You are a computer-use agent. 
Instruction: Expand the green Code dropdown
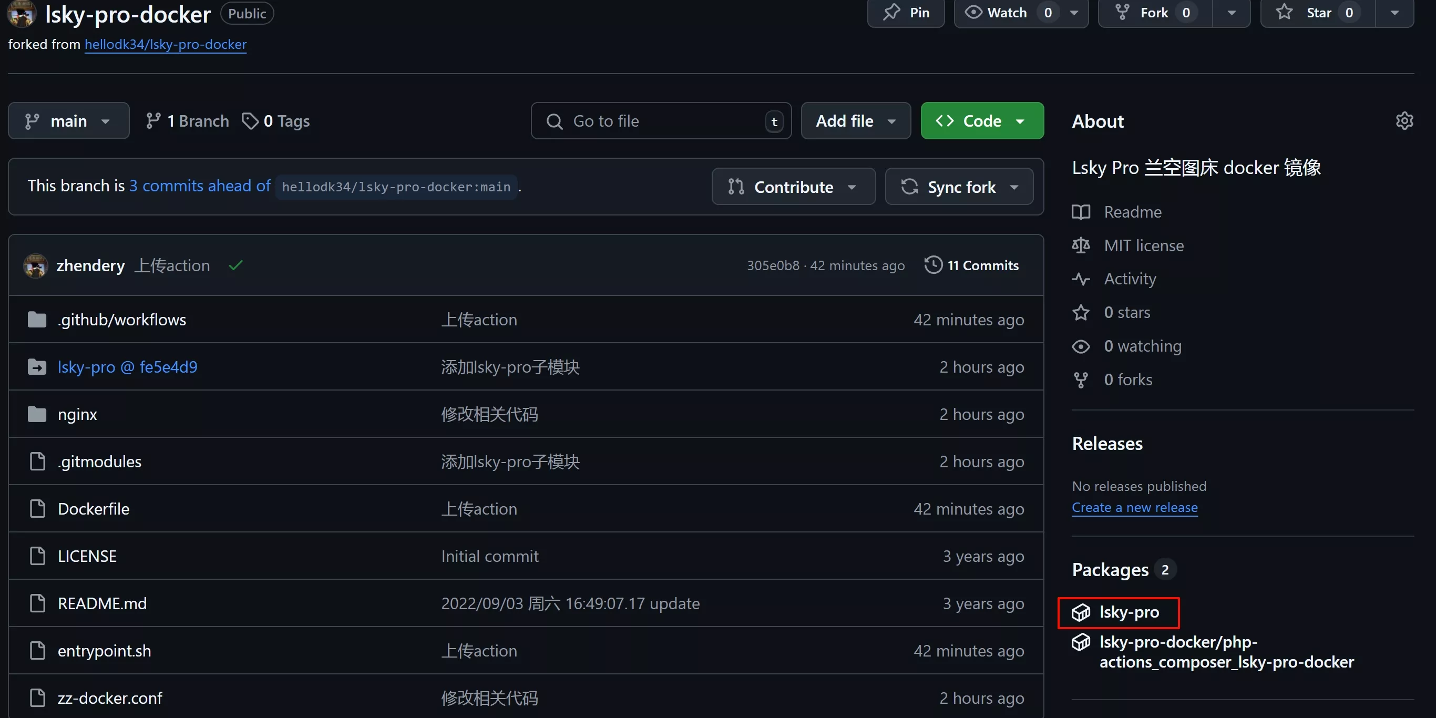pyautogui.click(x=982, y=121)
